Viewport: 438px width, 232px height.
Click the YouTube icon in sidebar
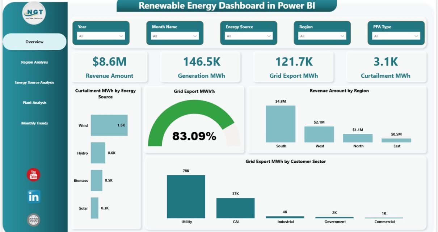pos(33,175)
